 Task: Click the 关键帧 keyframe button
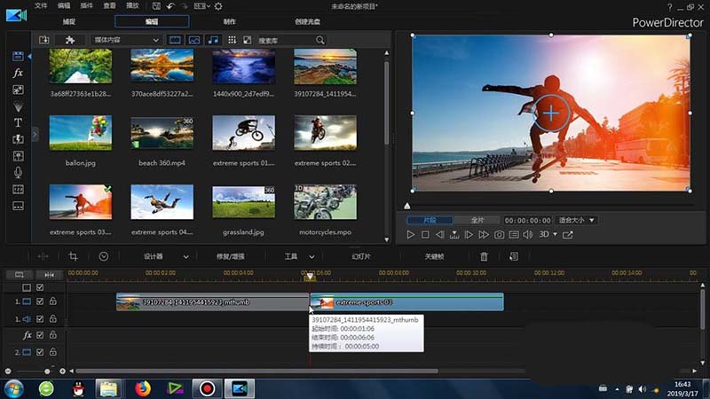coord(434,256)
